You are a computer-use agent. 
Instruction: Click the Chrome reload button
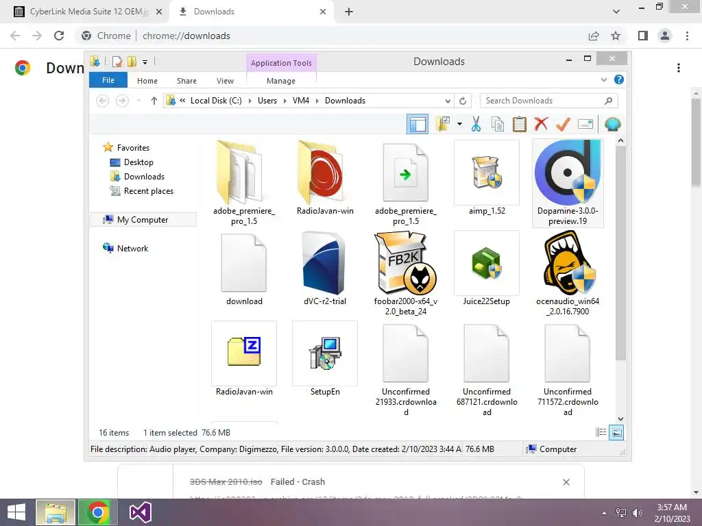pyautogui.click(x=59, y=36)
